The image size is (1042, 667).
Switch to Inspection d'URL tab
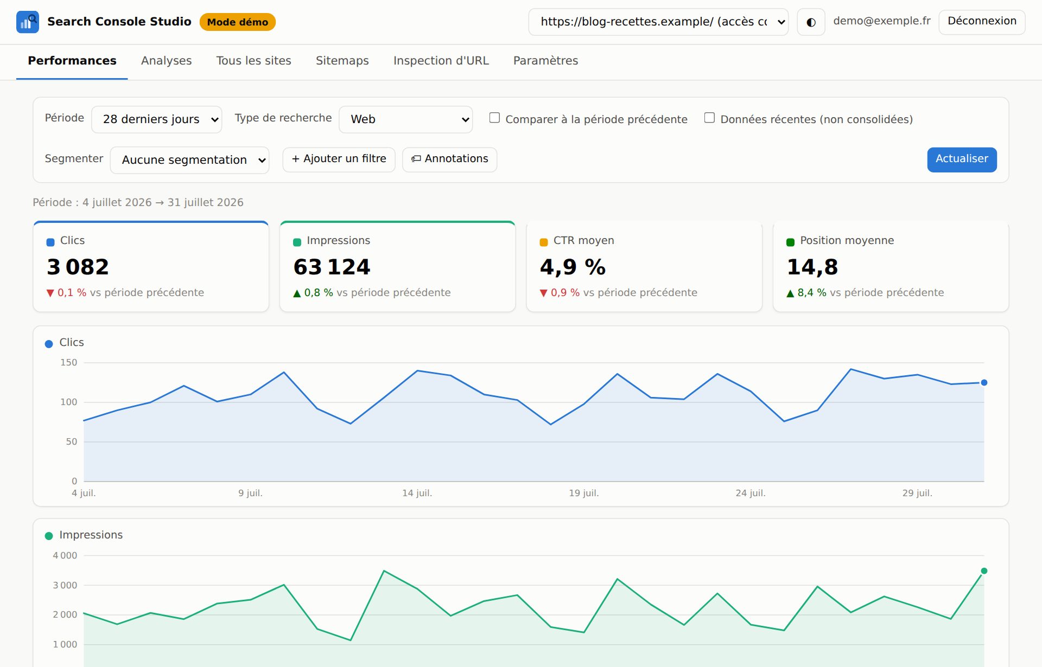coord(441,61)
